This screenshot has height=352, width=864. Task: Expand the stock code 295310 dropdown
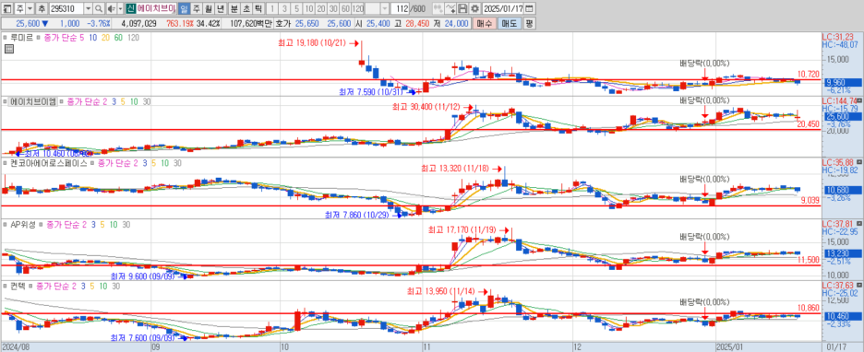click(89, 9)
